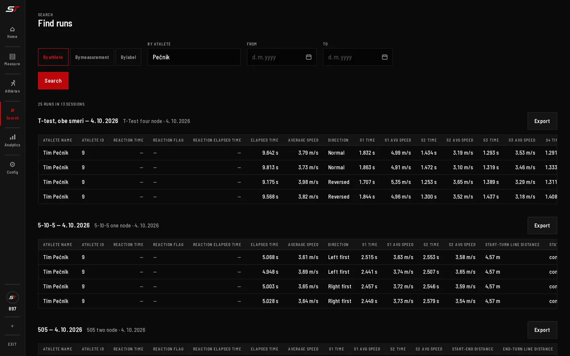The image size is (570, 356).
Task: Open the To date calendar picker
Action: (385, 57)
